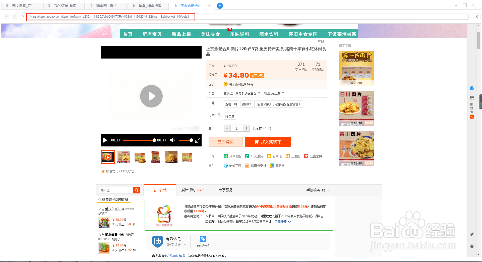Click the quantity input field
Screen dimensions: 482x262
point(236,128)
